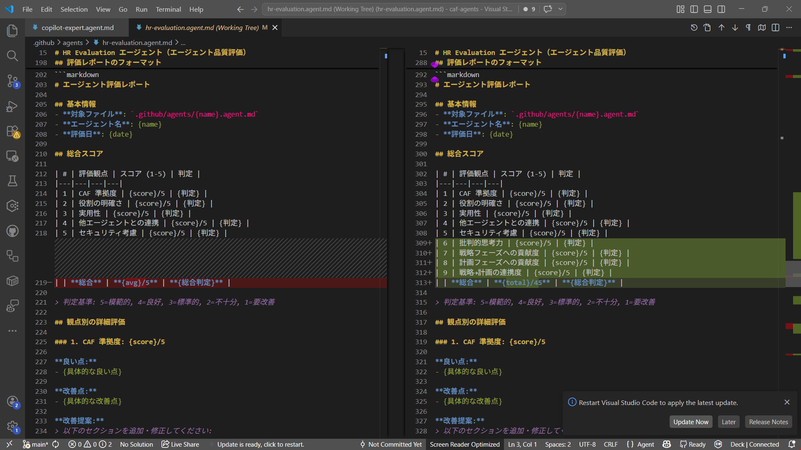Switch to copilot-expert.agent.md tab

click(77, 27)
